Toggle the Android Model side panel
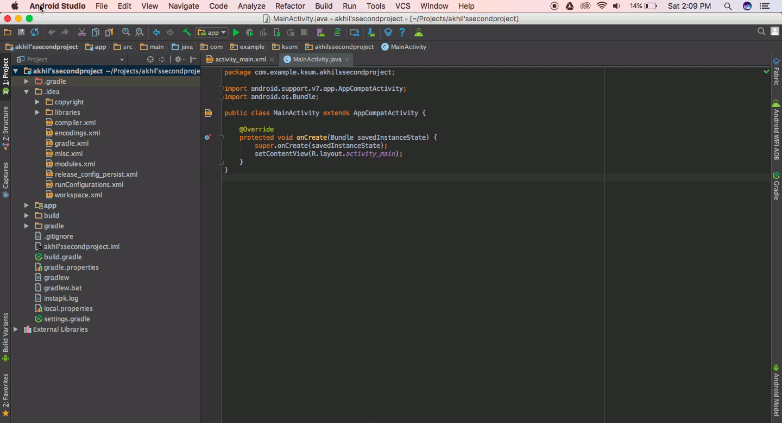The width and height of the screenshot is (782, 423). click(x=776, y=390)
